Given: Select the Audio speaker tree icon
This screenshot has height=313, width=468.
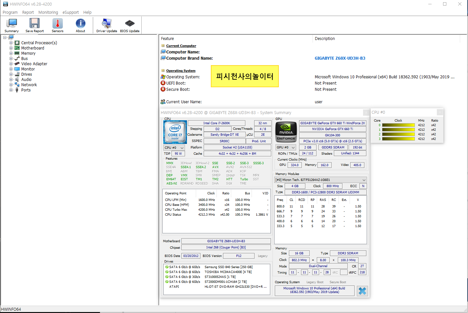Looking at the screenshot, I should (x=17, y=80).
